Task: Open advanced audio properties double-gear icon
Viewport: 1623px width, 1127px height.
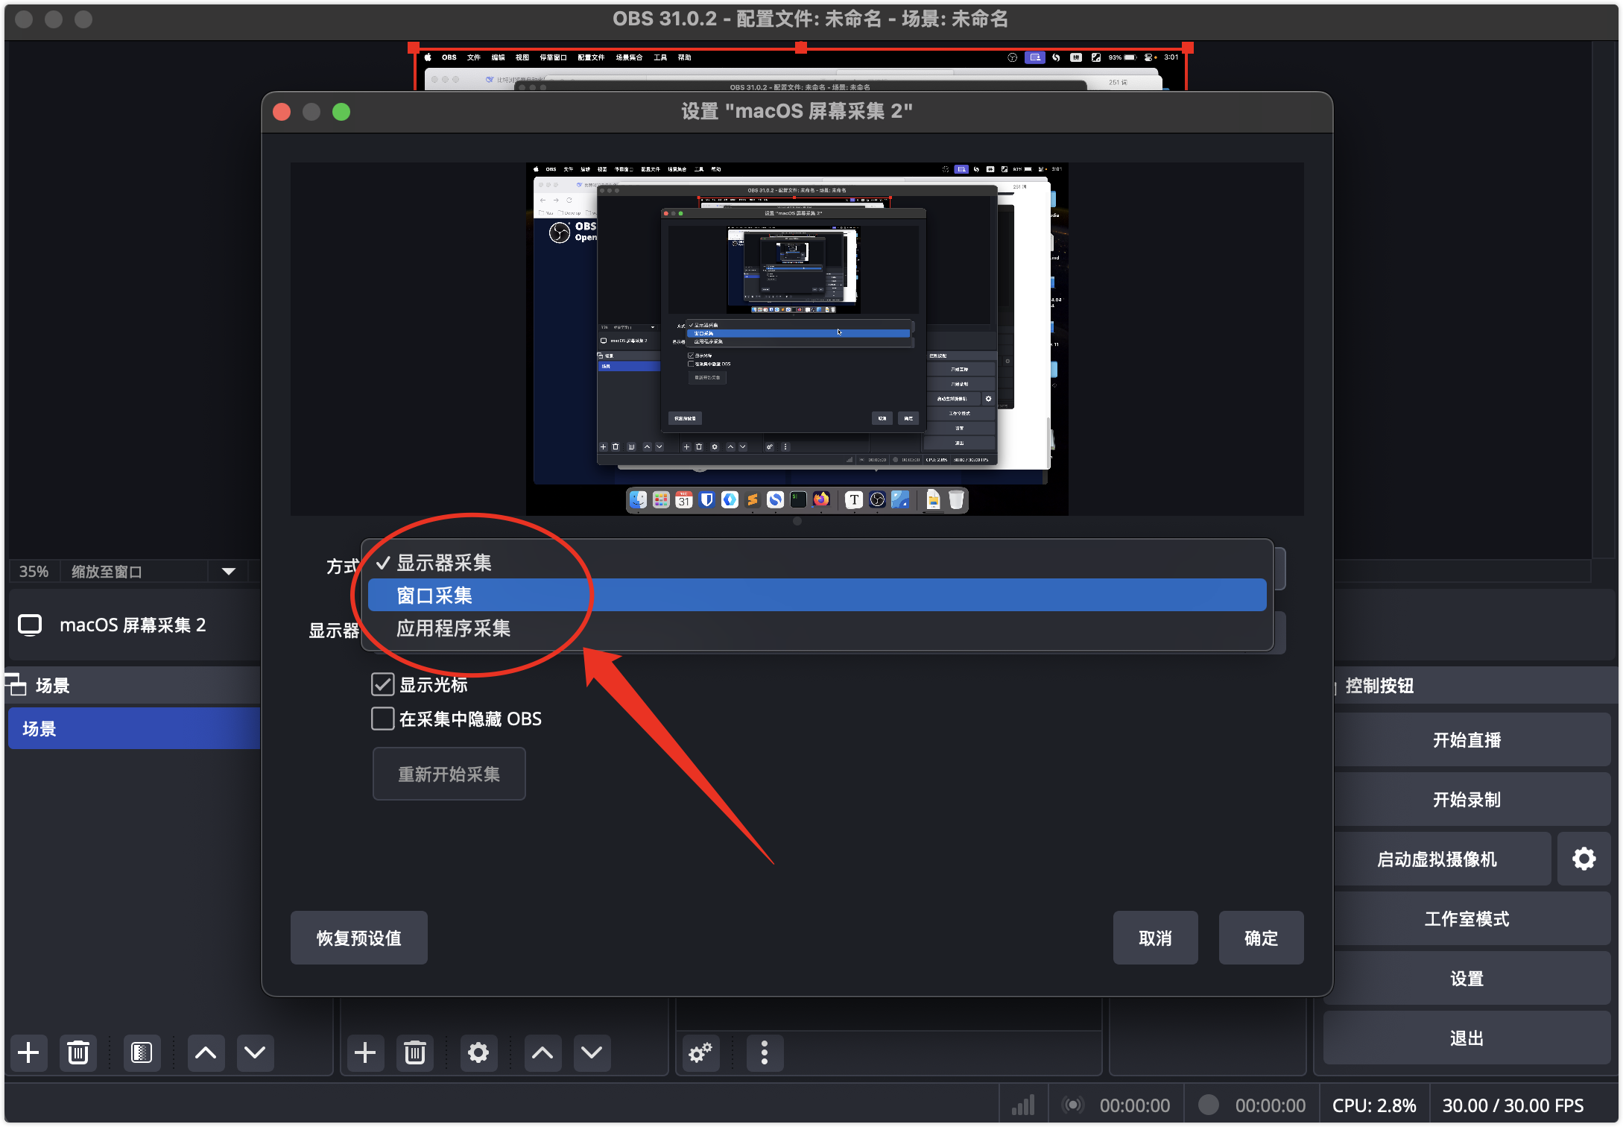Action: coord(700,1052)
